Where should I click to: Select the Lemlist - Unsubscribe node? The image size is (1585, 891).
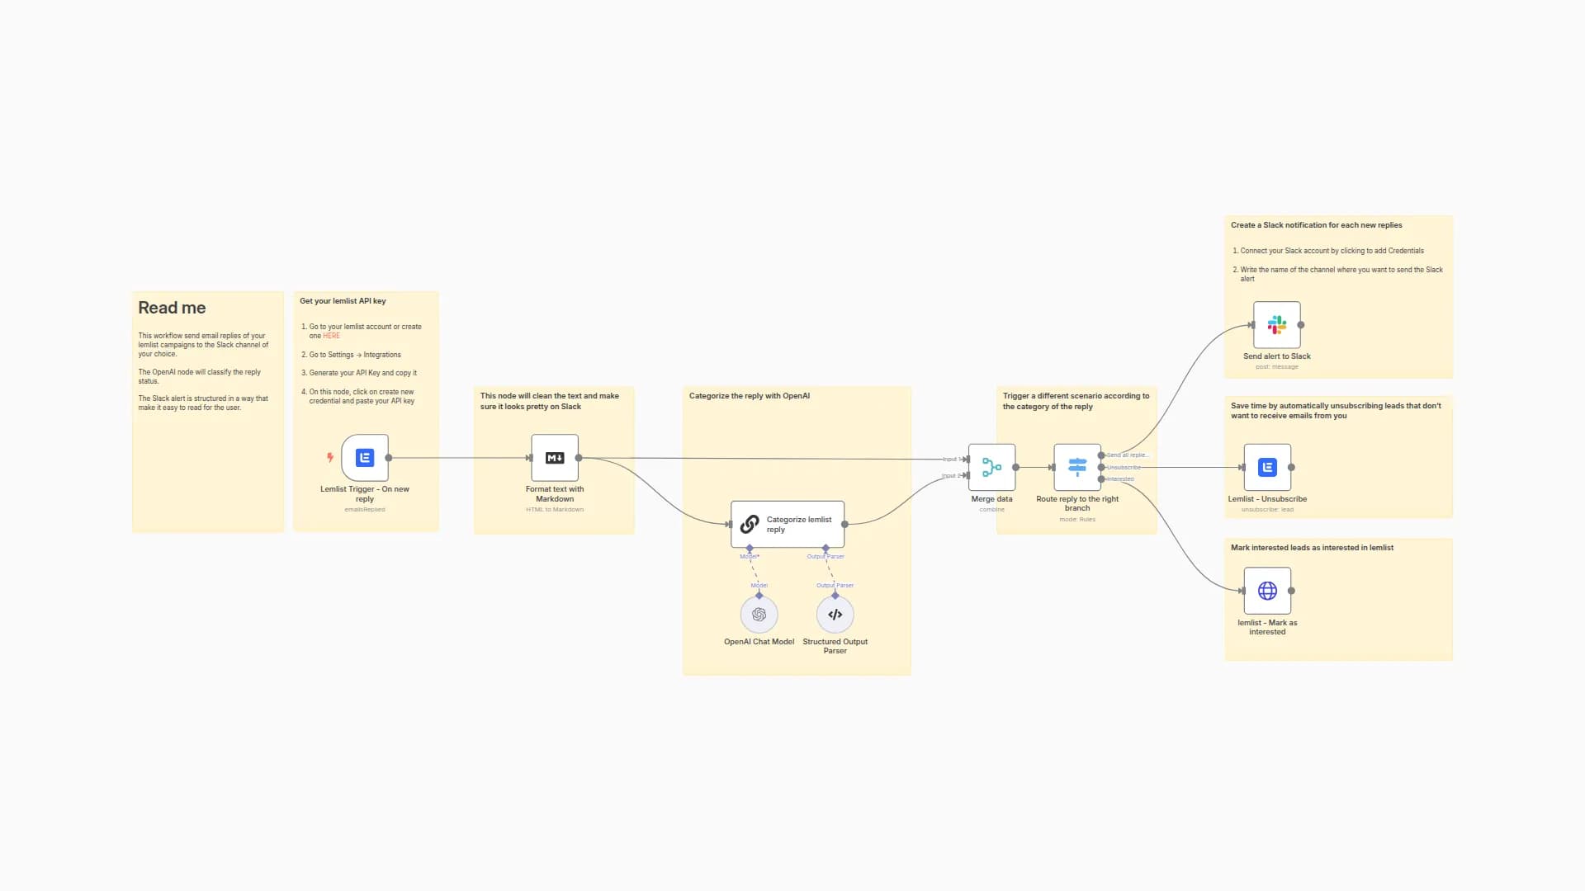coord(1267,468)
